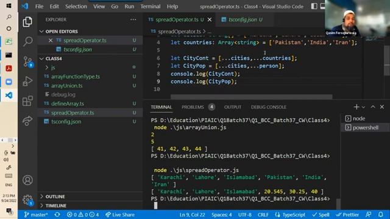Close the spreadOperator.ts editor tab
This screenshot has height=219, width=390.
(210, 19)
